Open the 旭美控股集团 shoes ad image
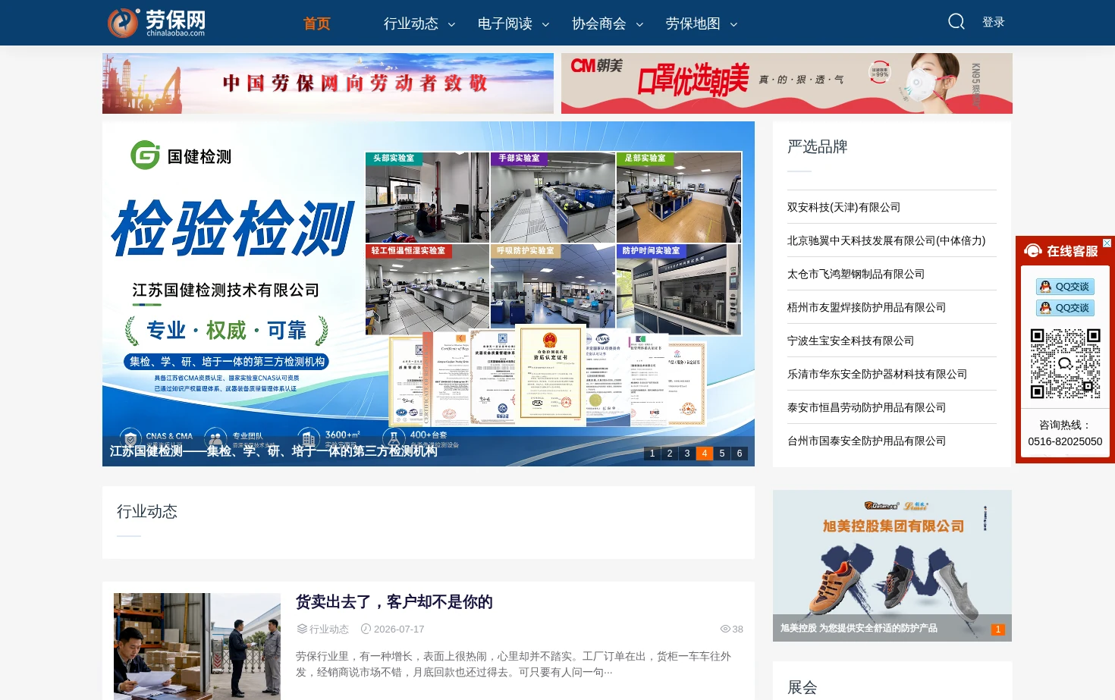1115x700 pixels. tap(892, 566)
